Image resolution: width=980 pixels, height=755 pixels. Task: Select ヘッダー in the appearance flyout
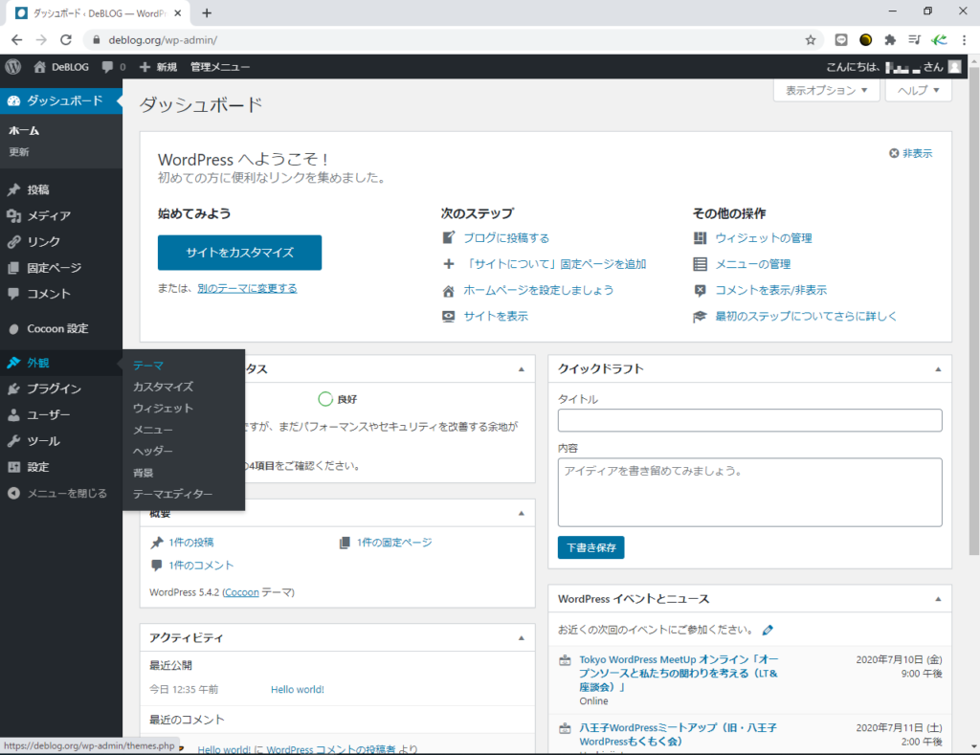[x=152, y=452]
